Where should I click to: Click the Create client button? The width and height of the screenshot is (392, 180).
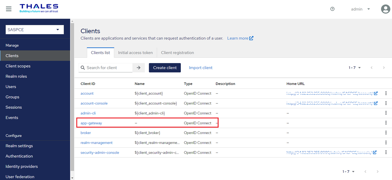click(165, 68)
